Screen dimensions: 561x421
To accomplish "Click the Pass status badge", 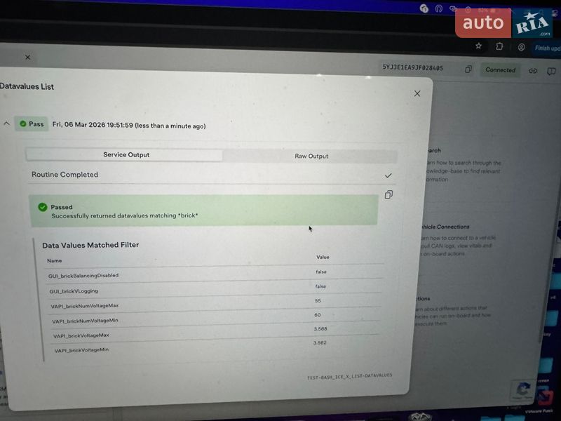I will [32, 124].
